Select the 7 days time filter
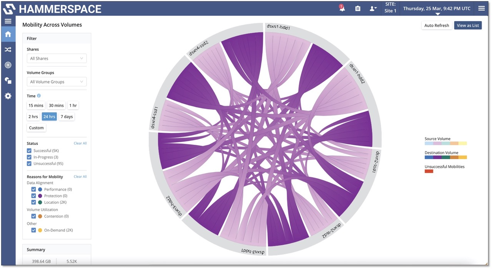The image size is (492, 269). click(66, 116)
